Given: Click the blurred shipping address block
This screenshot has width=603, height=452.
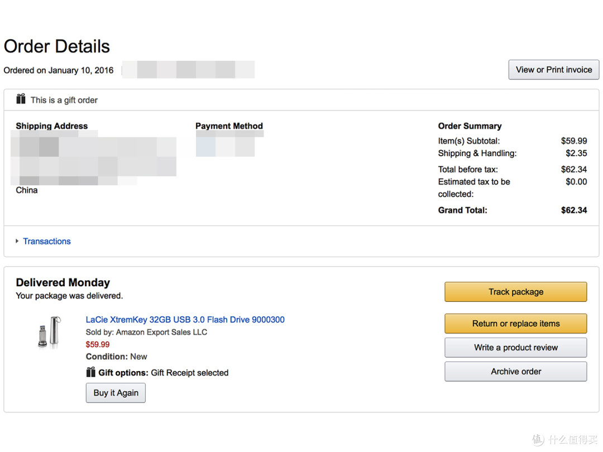Looking at the screenshot, I should click(x=93, y=157).
